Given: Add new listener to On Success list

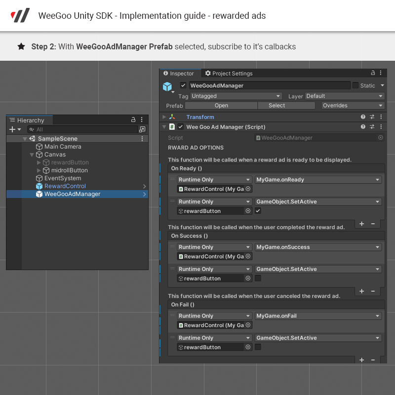Looking at the screenshot, I should coord(361,291).
